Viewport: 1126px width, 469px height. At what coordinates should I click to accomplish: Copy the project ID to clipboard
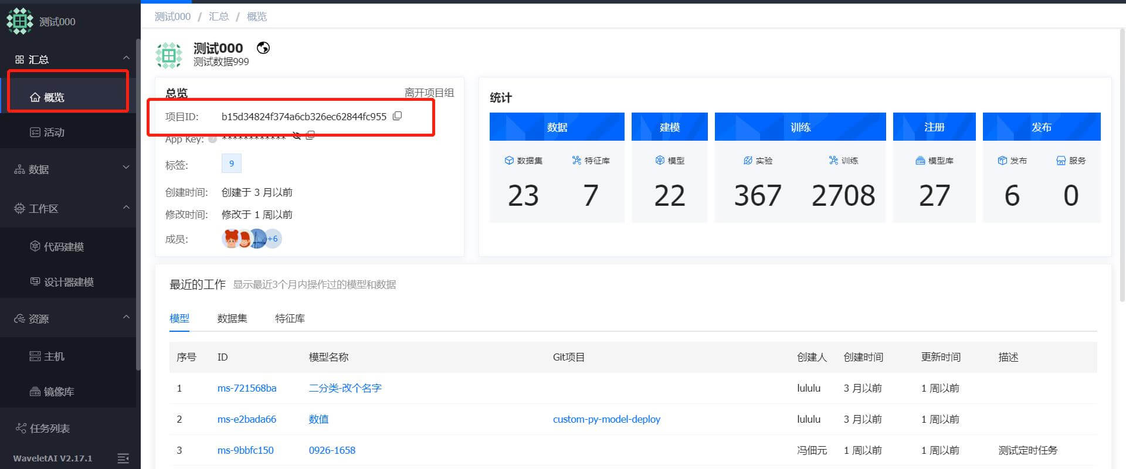397,116
